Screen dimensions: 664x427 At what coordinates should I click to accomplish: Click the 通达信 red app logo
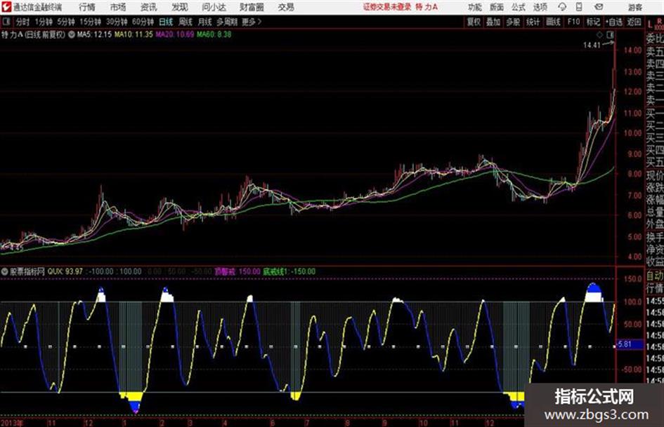pyautogui.click(x=6, y=7)
